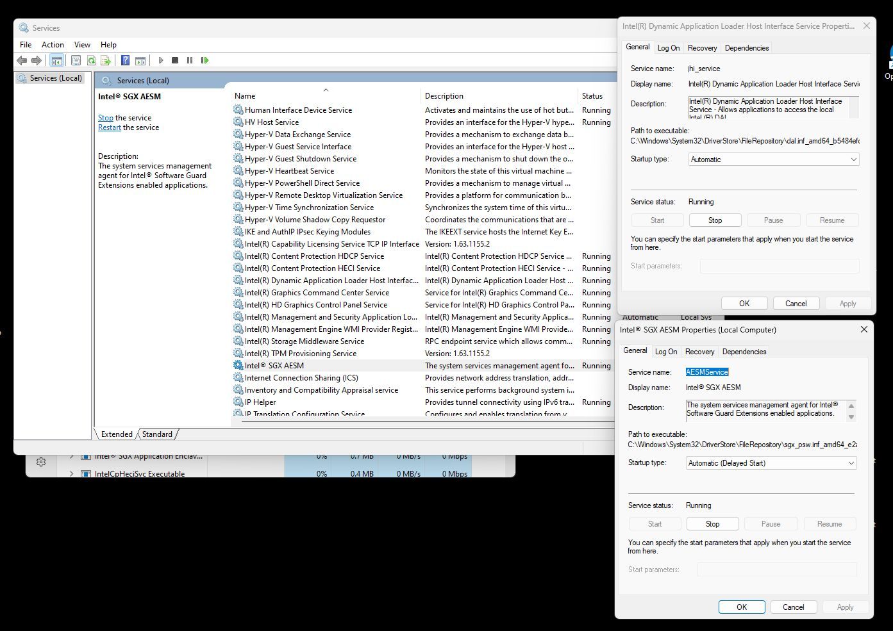Toggle Show/Hide Console Tree toolbar icon
Screen dimensions: 893x631
(x=57, y=60)
